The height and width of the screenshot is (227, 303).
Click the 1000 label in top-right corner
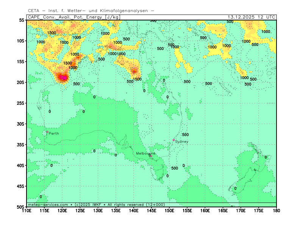click(266, 32)
